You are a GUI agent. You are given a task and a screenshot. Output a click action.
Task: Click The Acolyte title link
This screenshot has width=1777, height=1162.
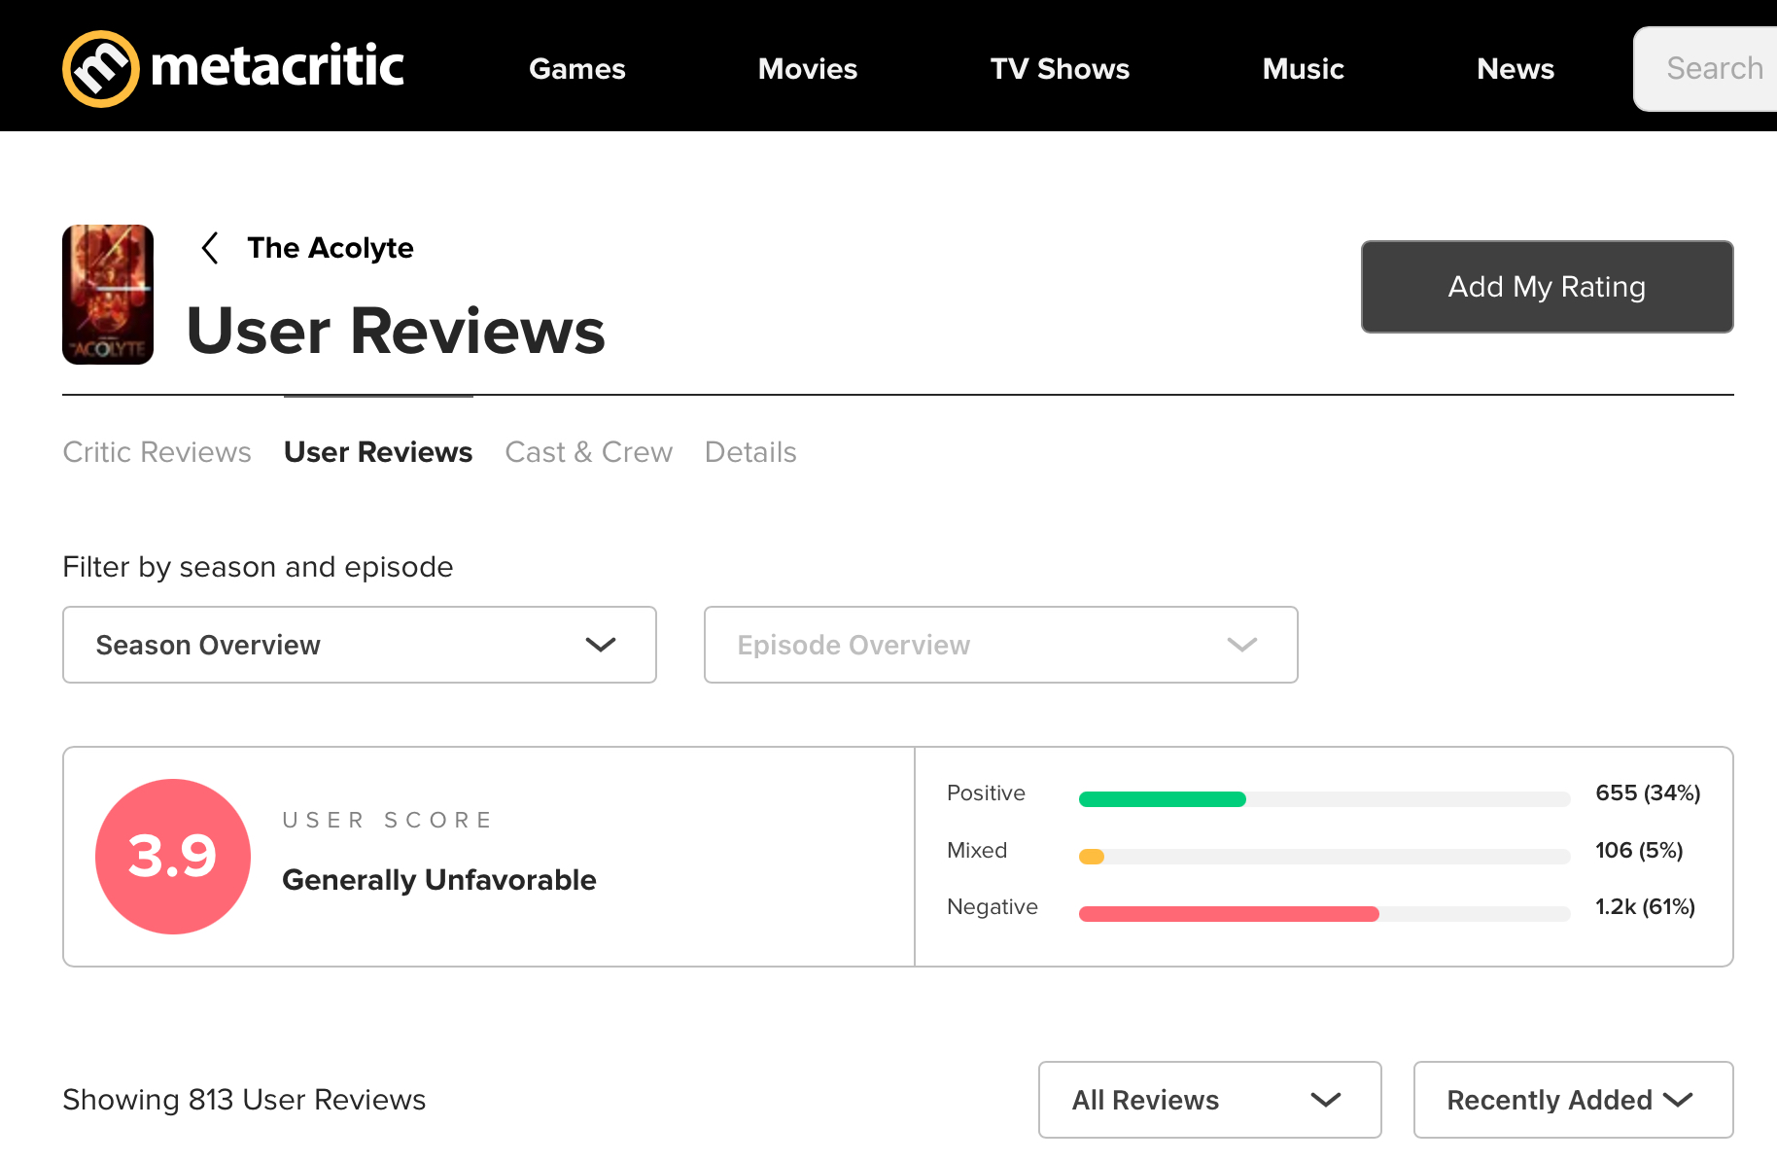(x=331, y=248)
